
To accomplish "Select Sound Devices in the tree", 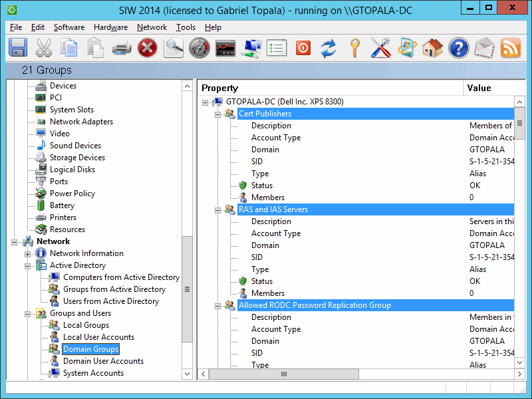I will tap(75, 145).
